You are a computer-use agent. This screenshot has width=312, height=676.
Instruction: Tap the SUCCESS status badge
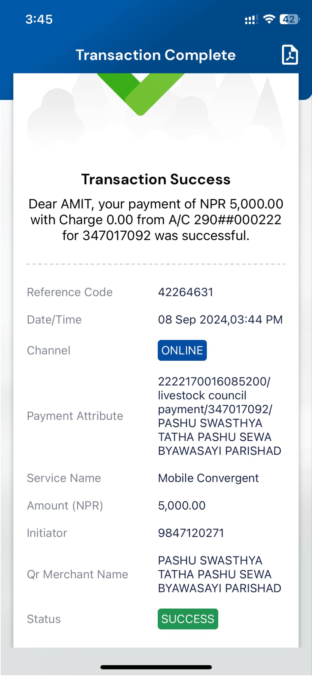[188, 619]
